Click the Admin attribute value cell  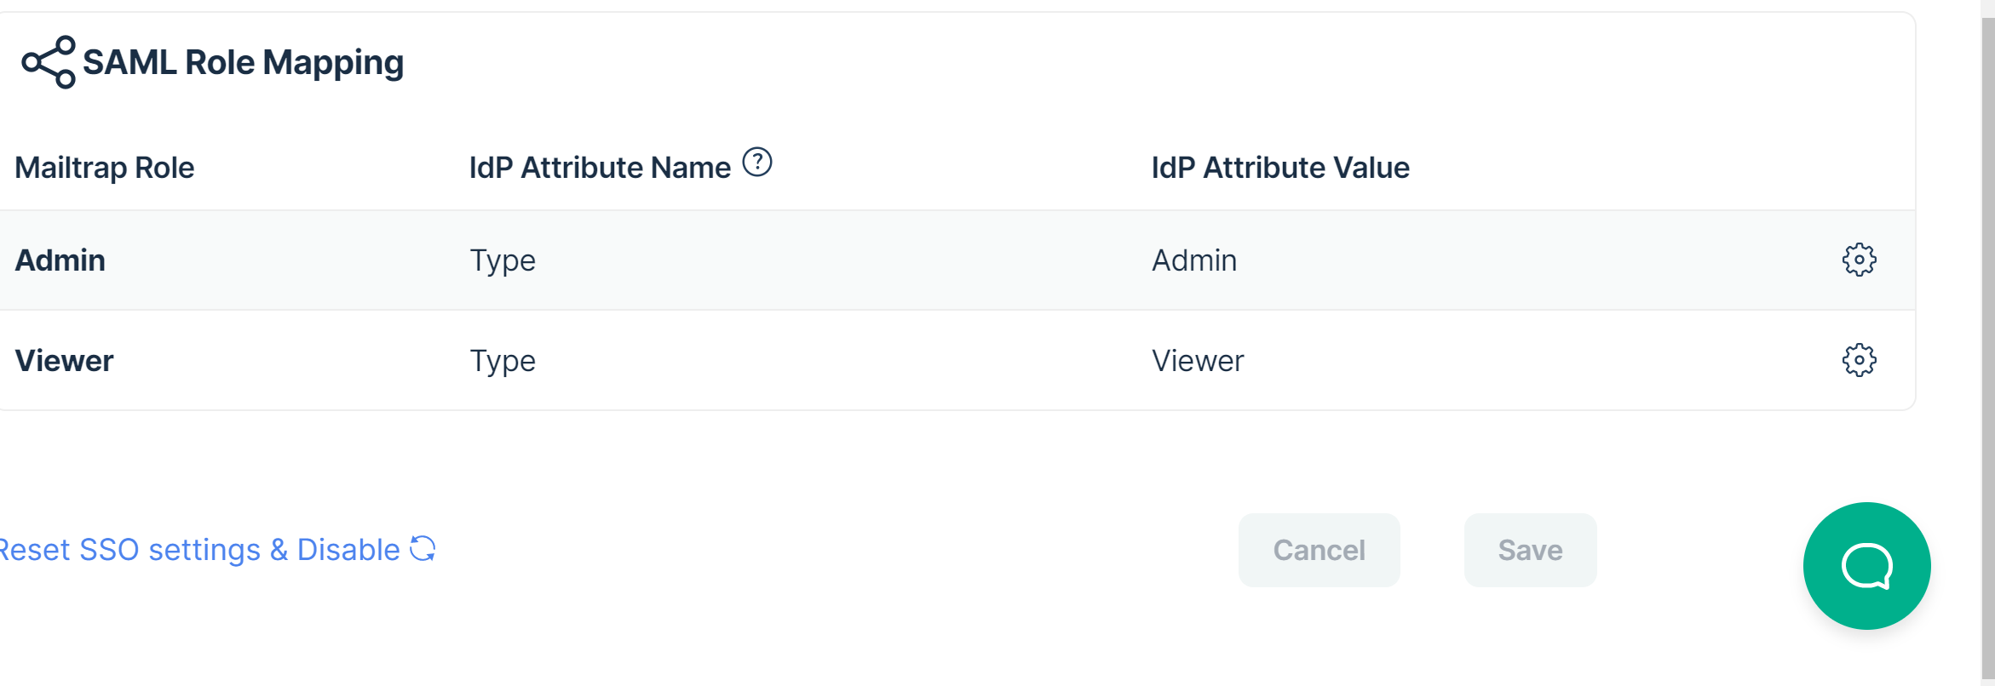click(x=1194, y=260)
